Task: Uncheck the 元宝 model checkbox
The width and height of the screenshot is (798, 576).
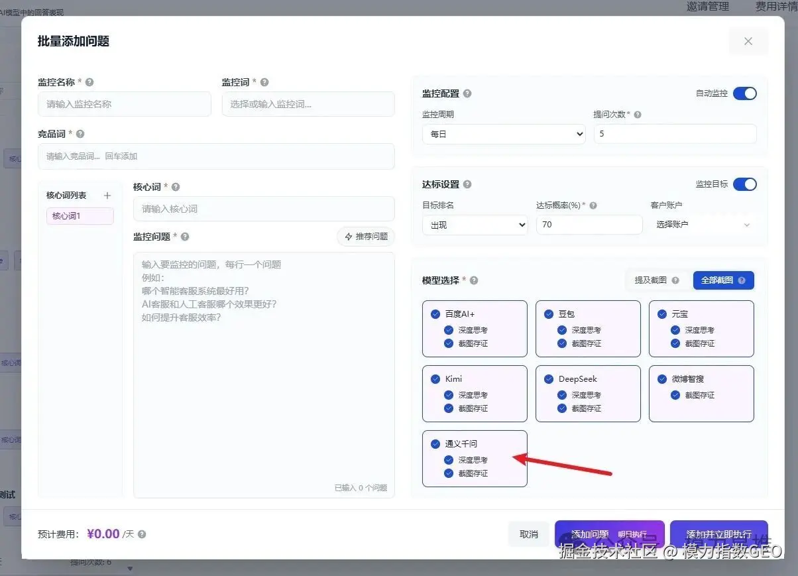Action: pos(662,314)
